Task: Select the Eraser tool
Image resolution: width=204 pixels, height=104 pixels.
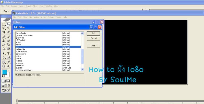Action: tap(4, 45)
